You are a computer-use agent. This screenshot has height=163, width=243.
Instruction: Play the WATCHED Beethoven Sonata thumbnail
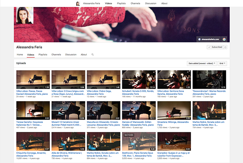pyautogui.click(x=139, y=141)
